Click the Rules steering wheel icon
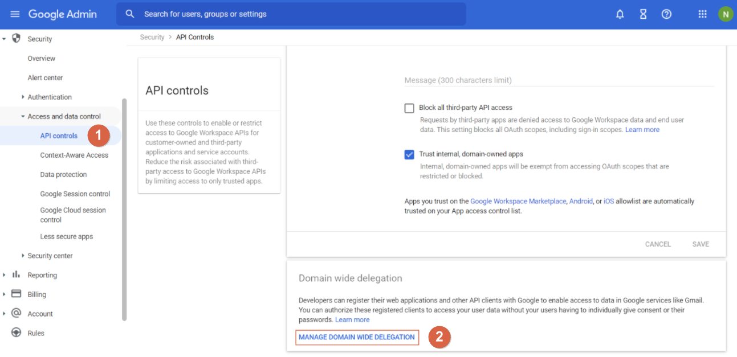 tap(16, 333)
